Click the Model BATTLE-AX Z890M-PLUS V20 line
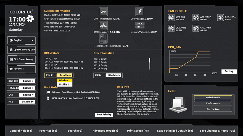Viewport: 243px width, 136px height. pos(62,15)
